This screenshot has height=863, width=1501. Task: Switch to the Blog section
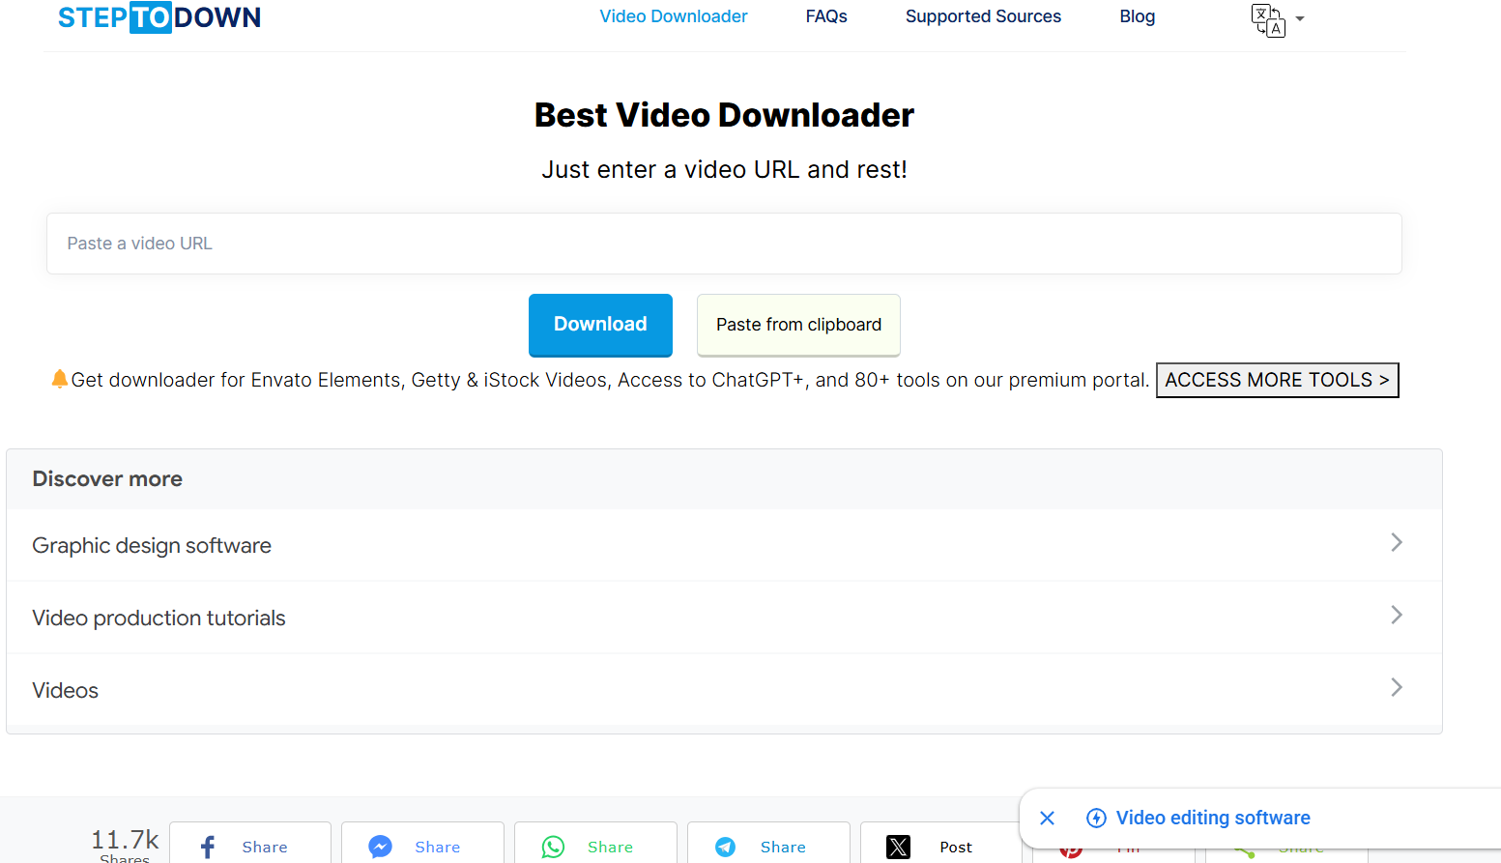coord(1137,16)
